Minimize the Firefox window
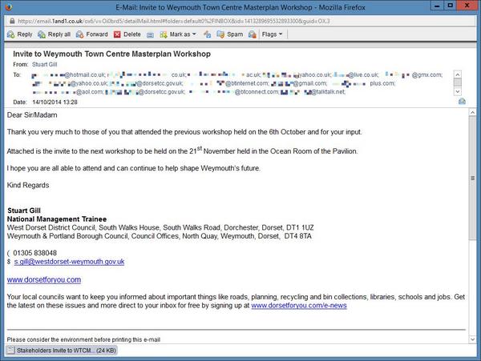 coord(437,6)
